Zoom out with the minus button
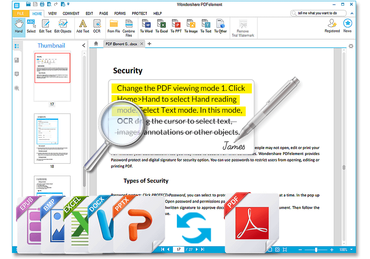Image resolution: width=370 pixels, height=259 pixels. click(x=300, y=250)
